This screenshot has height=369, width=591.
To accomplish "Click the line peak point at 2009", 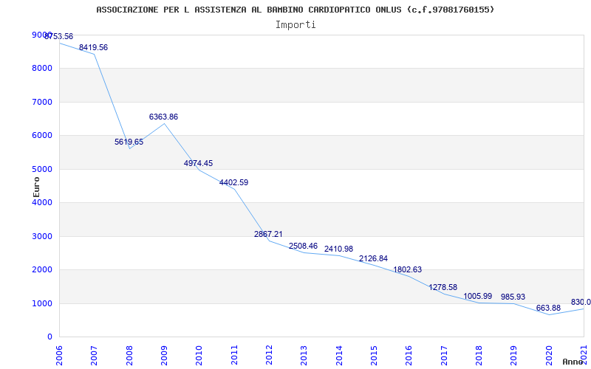I will pos(164,123).
